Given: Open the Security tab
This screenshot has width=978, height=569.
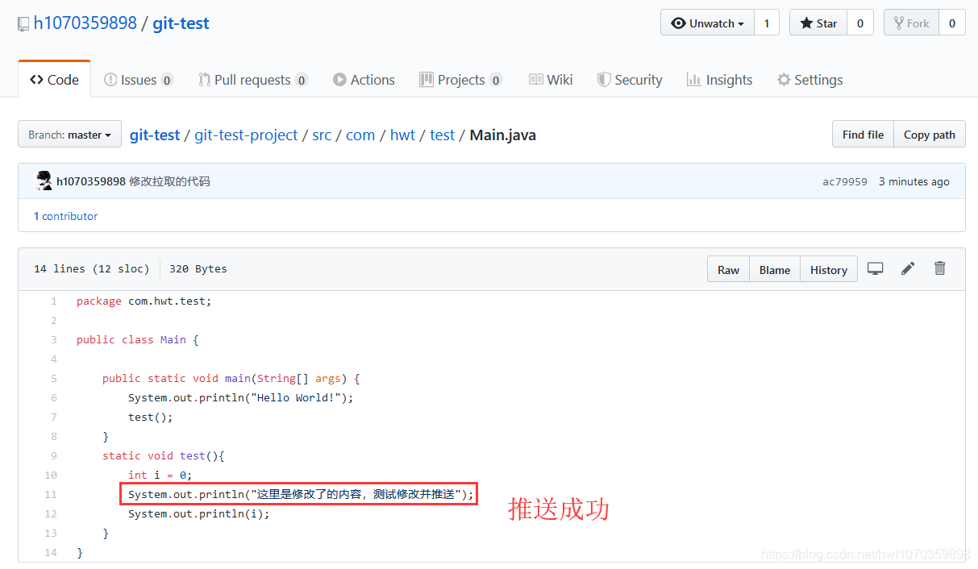Looking at the screenshot, I should click(630, 80).
